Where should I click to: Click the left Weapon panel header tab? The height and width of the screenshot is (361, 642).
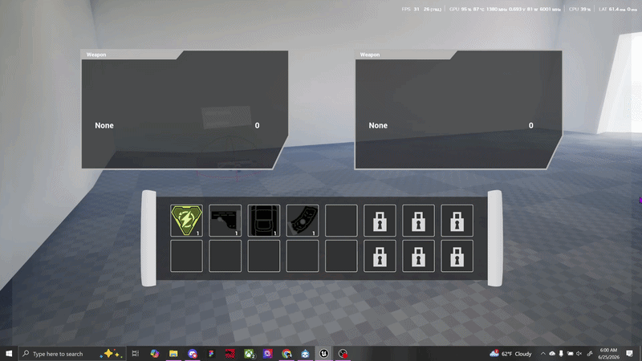point(131,55)
